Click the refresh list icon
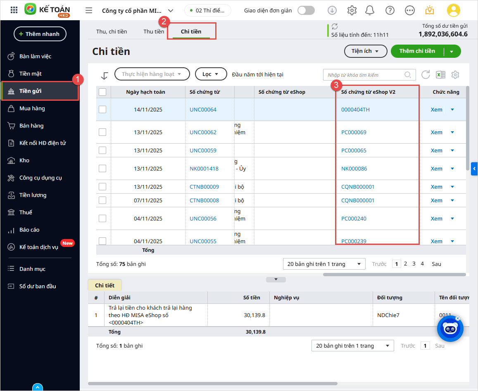478x391 pixels. point(426,75)
